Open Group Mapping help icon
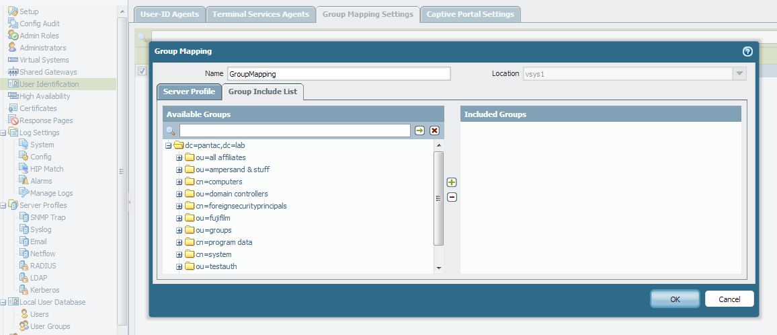777x335 pixels. pyautogui.click(x=747, y=51)
